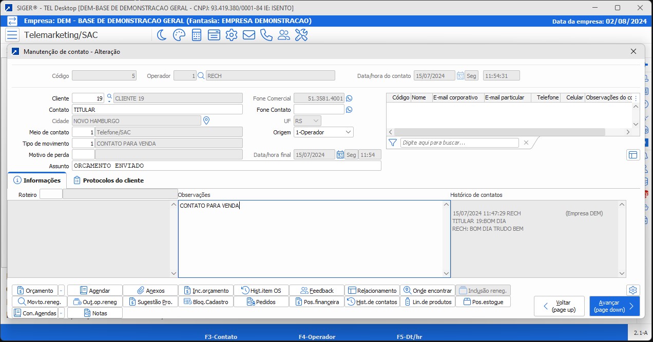Open the hamburger main menu
Screen dimensions: 653x342
click(x=12, y=35)
